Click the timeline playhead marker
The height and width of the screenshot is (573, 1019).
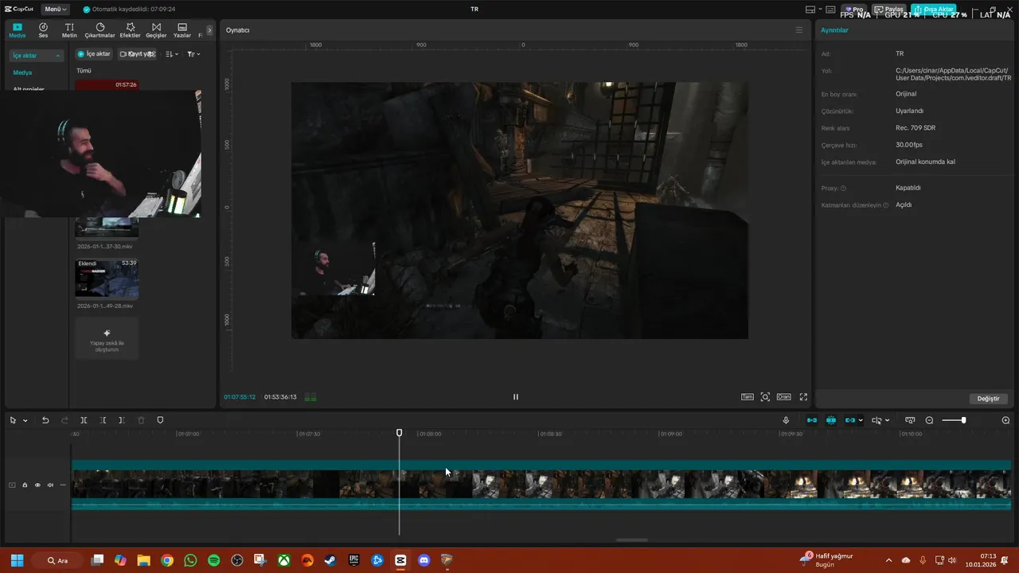pyautogui.click(x=400, y=433)
